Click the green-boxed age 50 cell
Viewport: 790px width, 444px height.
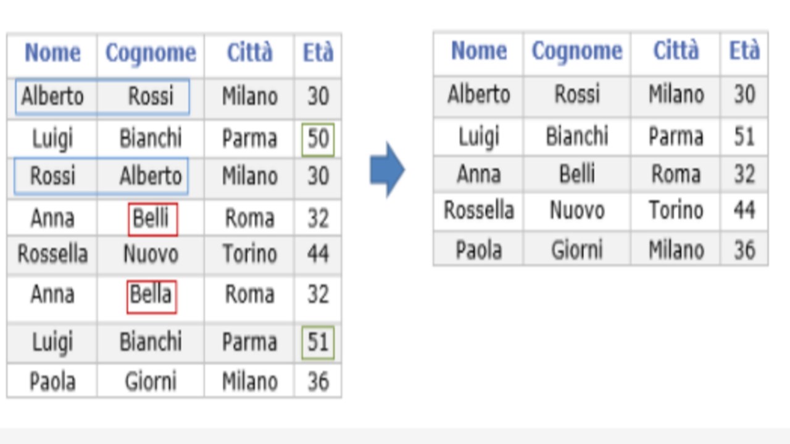tap(318, 139)
